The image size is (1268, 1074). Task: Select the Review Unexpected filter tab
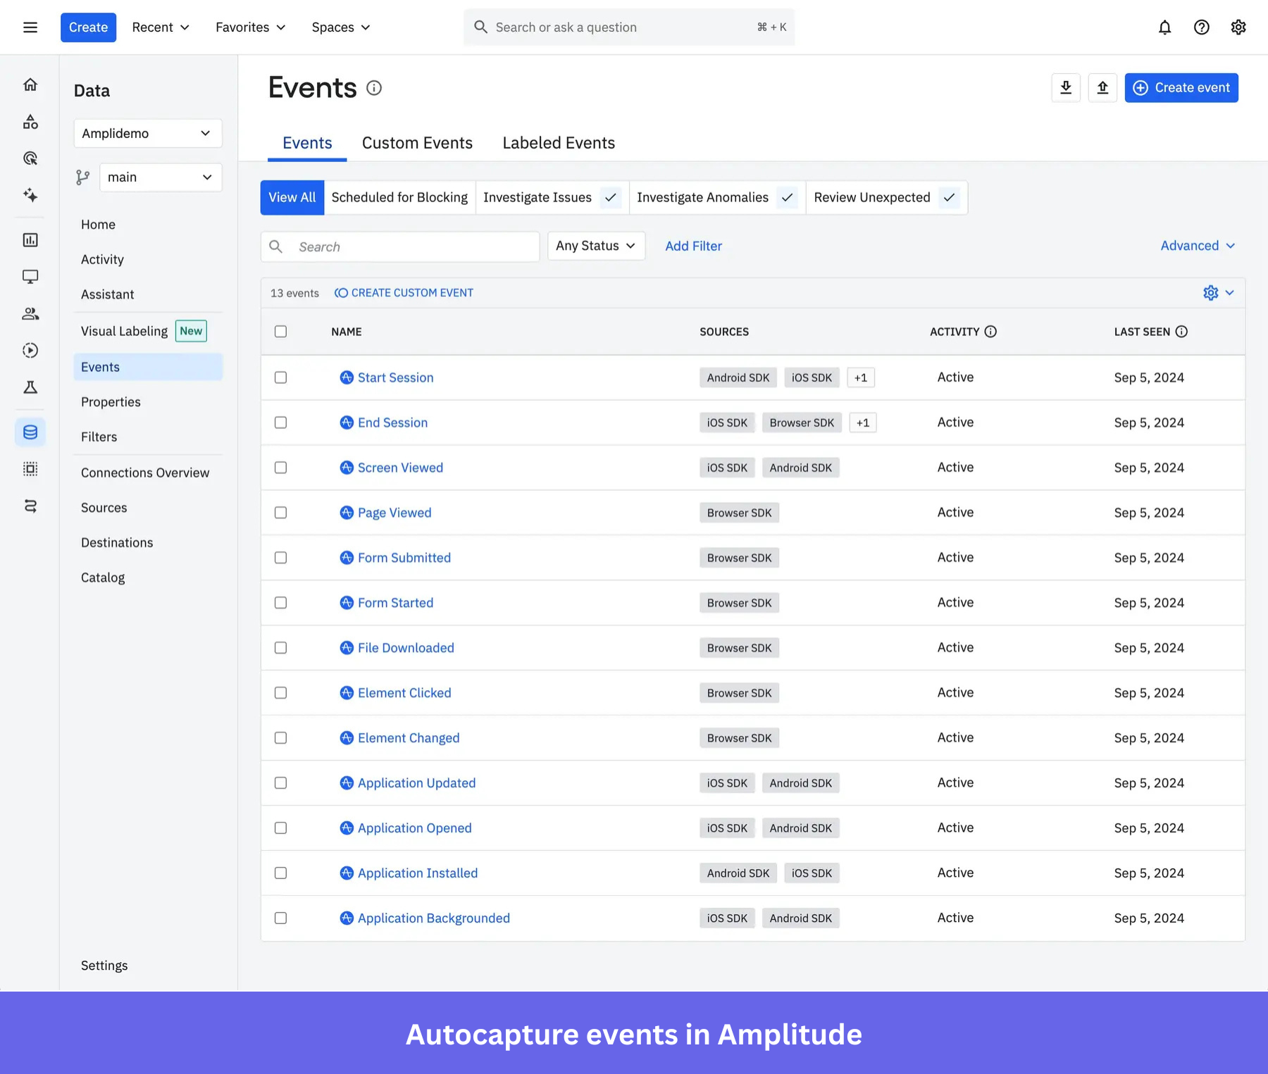pos(886,198)
